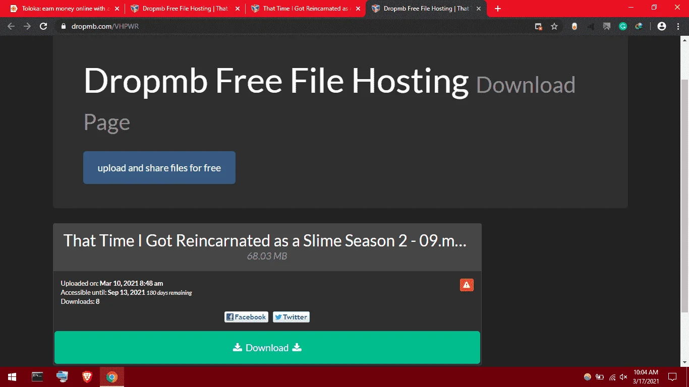This screenshot has height=387, width=689.
Task: Click the Dropmb Free File Hosting heading
Action: (276, 81)
